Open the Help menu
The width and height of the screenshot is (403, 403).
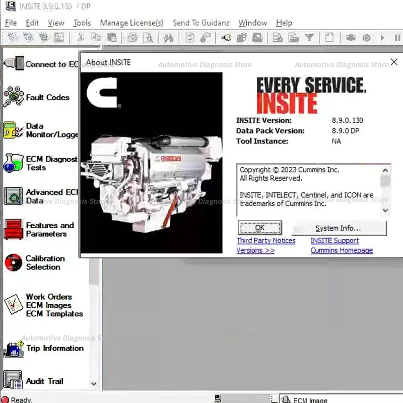tap(284, 23)
